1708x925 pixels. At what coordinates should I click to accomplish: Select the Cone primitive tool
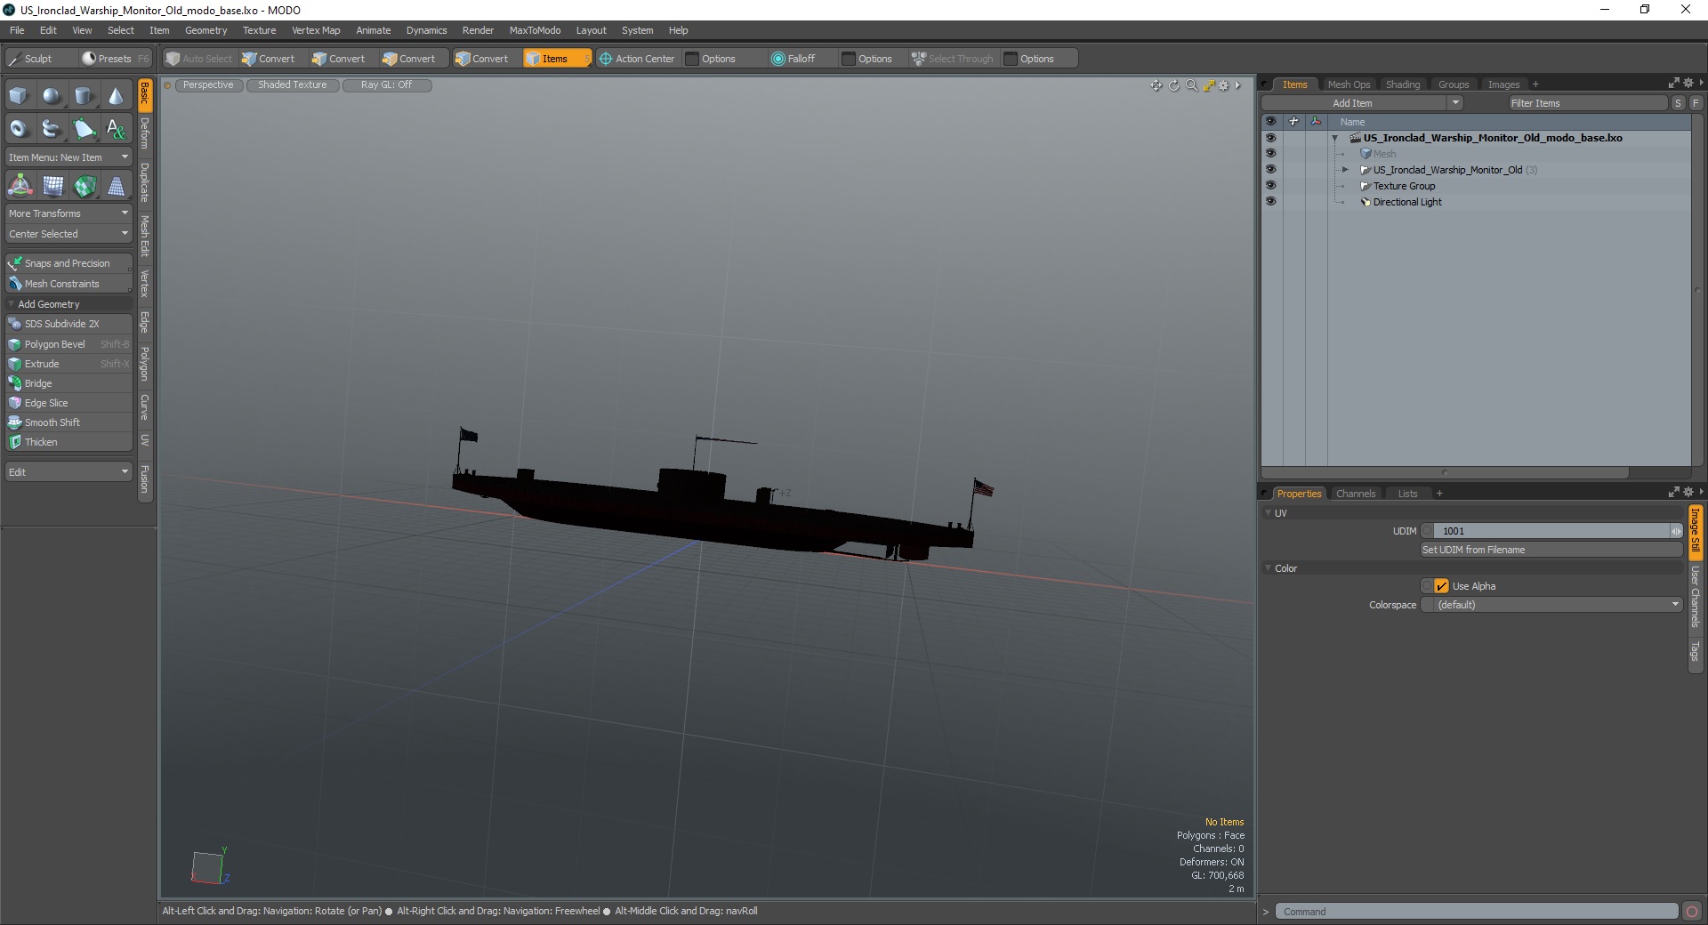(116, 96)
